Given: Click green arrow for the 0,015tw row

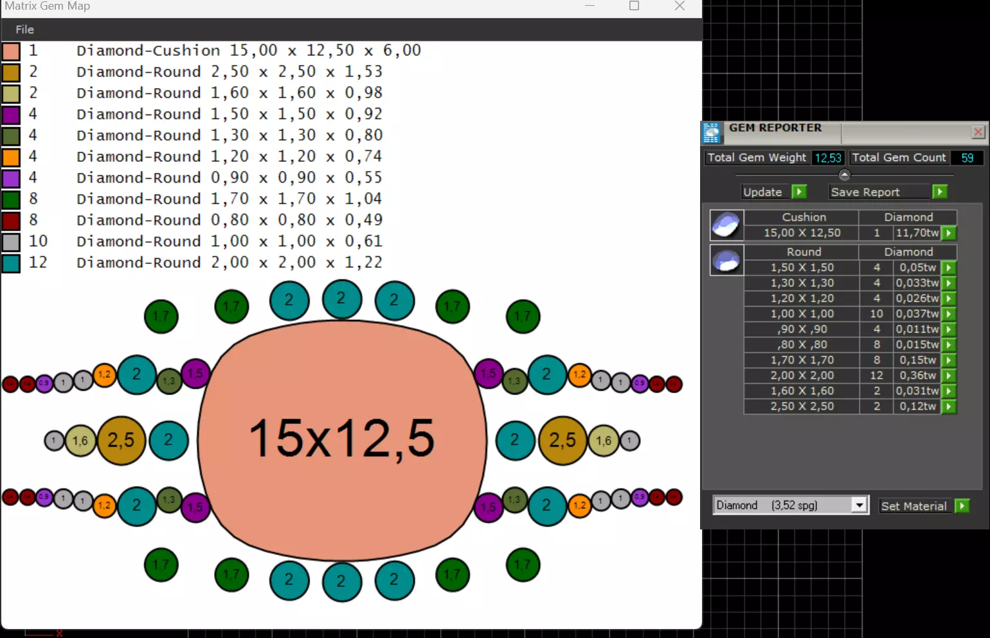Looking at the screenshot, I should [x=949, y=345].
